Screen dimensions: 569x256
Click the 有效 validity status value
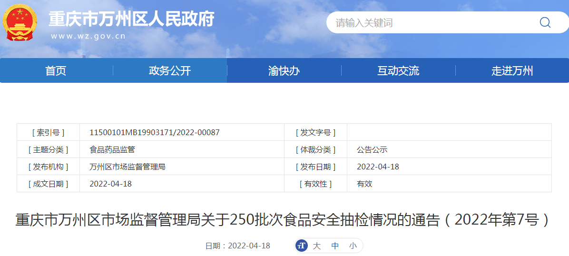tap(364, 184)
